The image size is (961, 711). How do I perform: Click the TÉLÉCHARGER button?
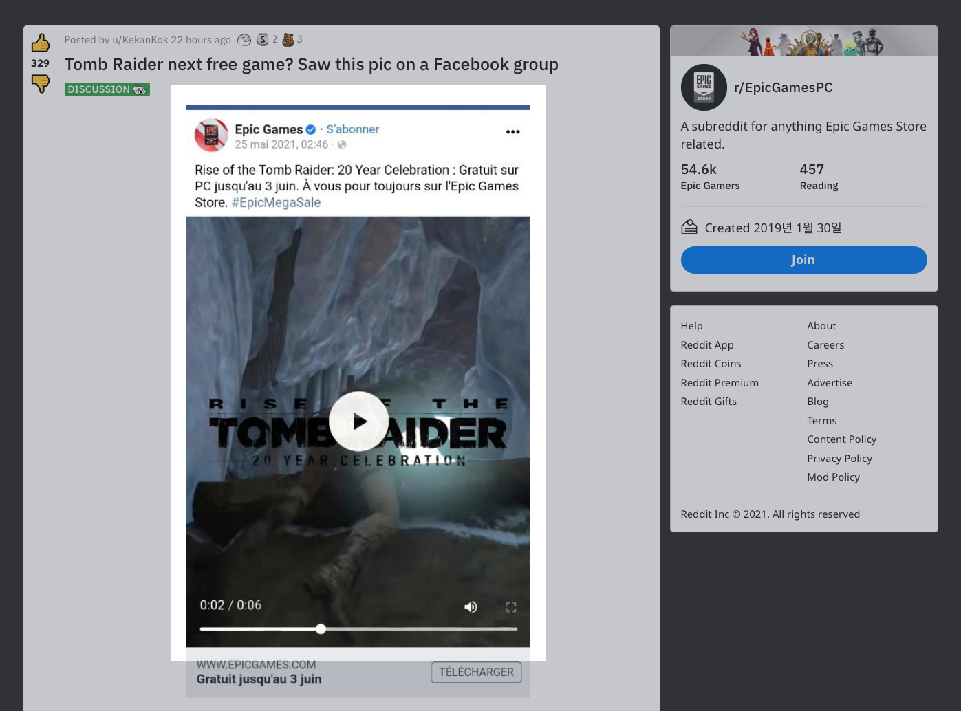tap(476, 672)
